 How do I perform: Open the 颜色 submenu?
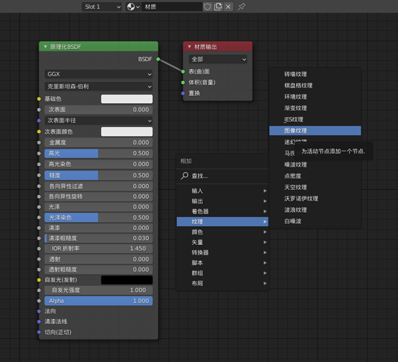[x=222, y=232]
